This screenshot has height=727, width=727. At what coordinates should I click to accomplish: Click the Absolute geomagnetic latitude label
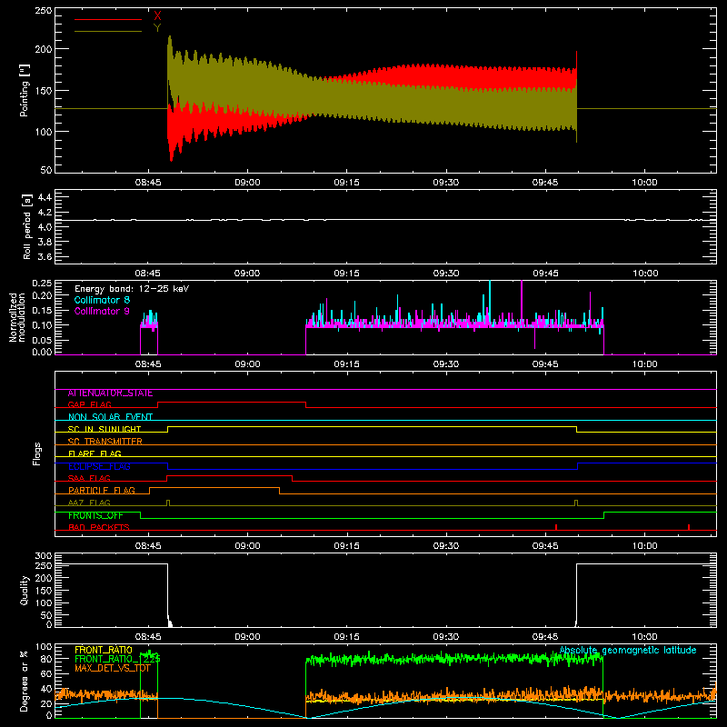tap(628, 650)
